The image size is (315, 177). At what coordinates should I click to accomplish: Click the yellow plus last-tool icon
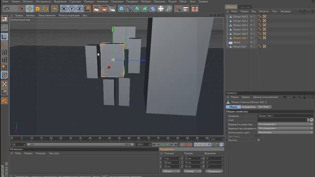pos(55,9)
